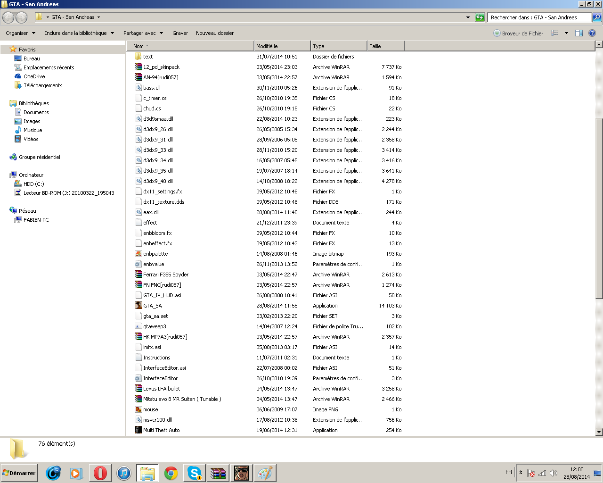This screenshot has height=483, width=603.
Task: Click the forward navigation arrow
Action: [x=22, y=17]
